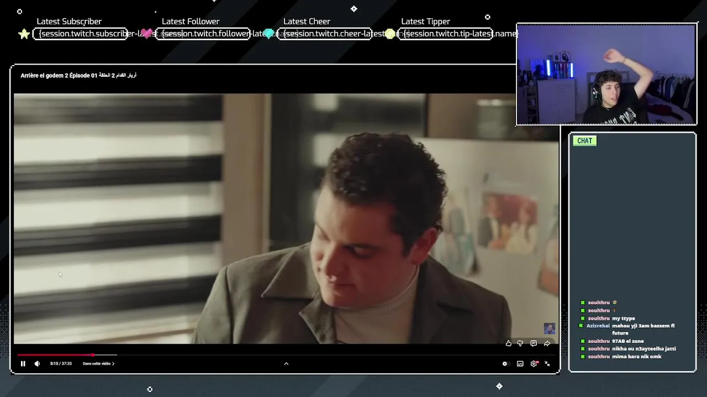Screen dimensions: 707x397
Task: Click the main video frame
Action: 286,219
